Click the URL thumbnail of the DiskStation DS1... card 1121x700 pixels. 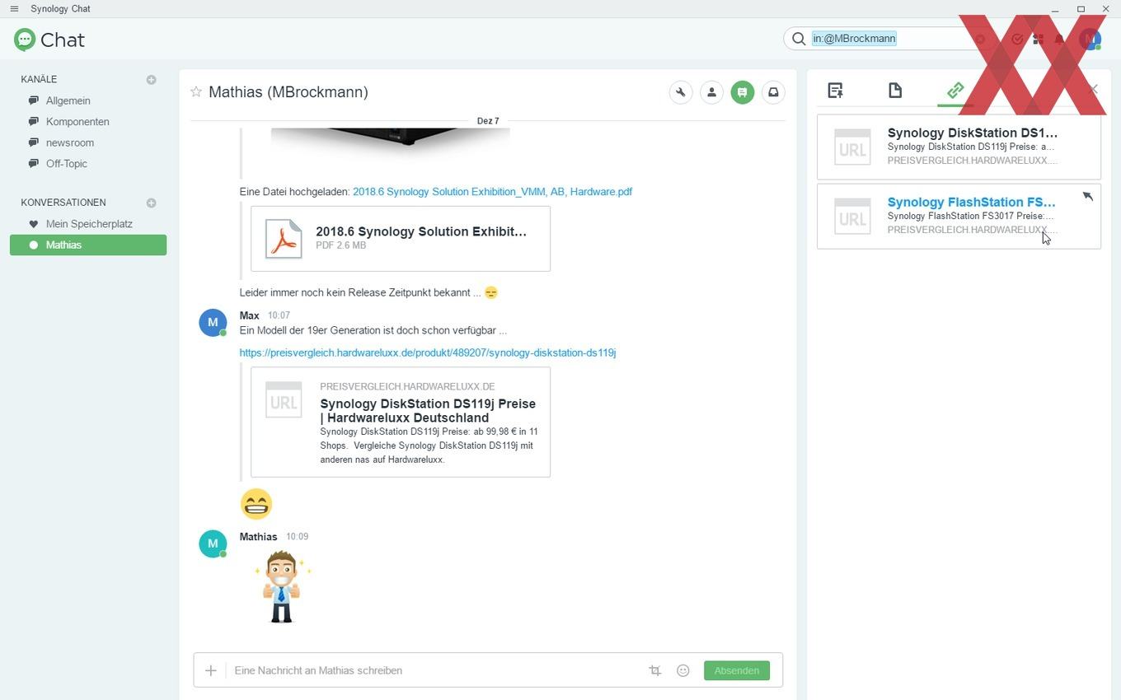point(852,147)
